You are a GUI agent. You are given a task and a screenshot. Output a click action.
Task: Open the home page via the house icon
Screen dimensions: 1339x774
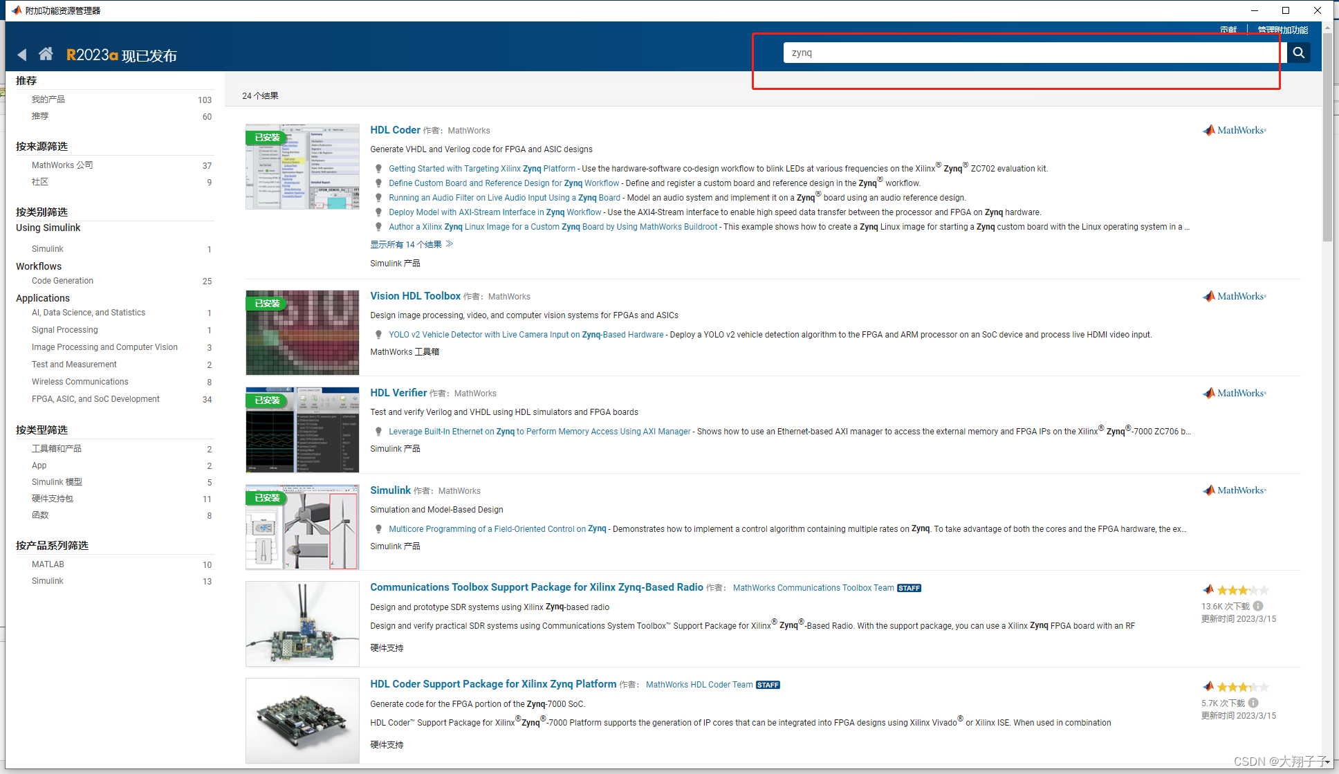pos(46,53)
